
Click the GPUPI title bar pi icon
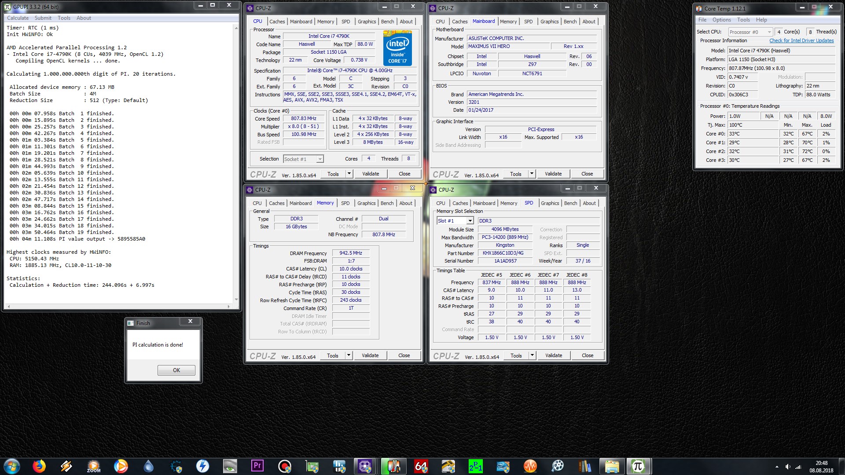tap(7, 7)
